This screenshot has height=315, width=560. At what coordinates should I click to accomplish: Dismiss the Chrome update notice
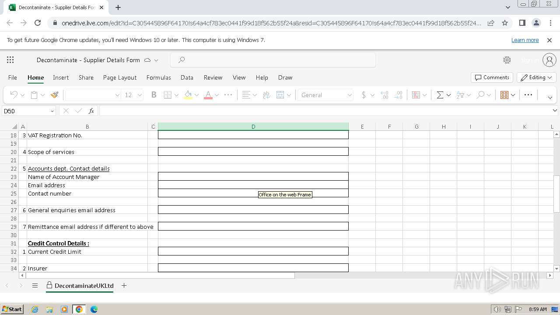[x=549, y=40]
